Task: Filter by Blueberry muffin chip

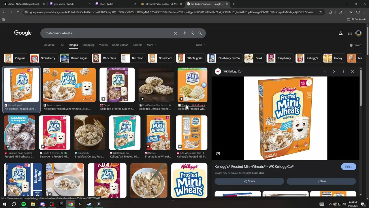Action: click(225, 58)
